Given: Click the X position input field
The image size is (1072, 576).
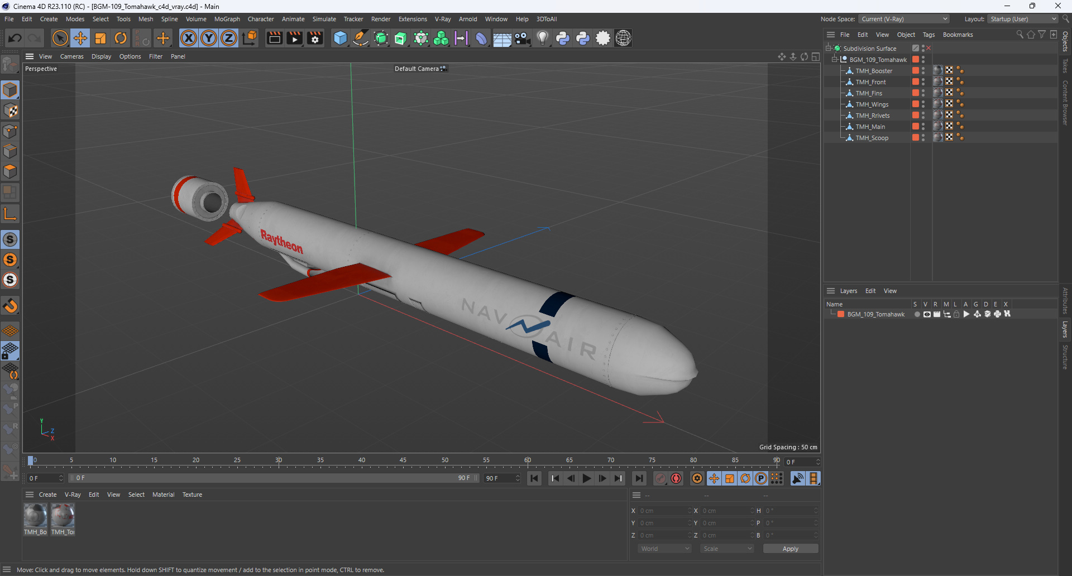Looking at the screenshot, I should pyautogui.click(x=664, y=511).
